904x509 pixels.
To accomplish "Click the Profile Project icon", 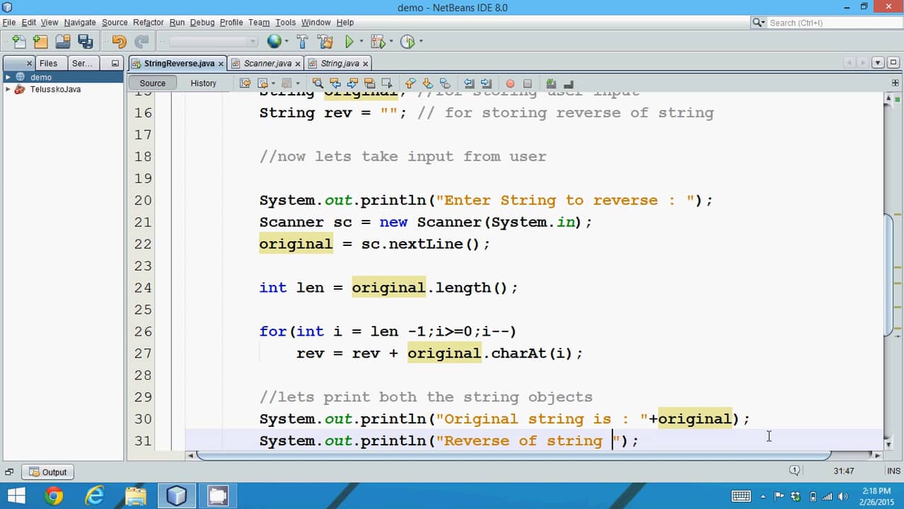I will pyautogui.click(x=407, y=42).
